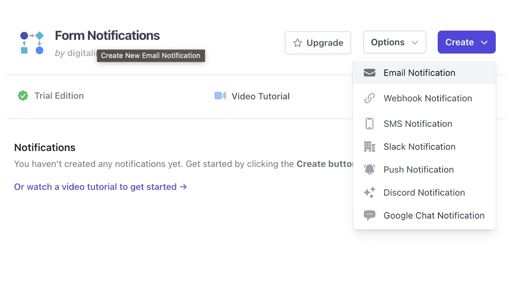Click the chevron arrow on the Create button
This screenshot has height=288, width=512.
click(484, 42)
